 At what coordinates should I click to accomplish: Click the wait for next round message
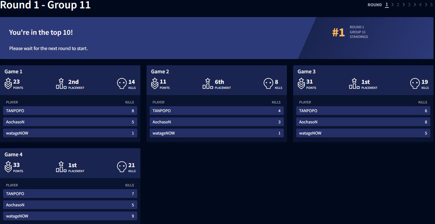tap(48, 48)
